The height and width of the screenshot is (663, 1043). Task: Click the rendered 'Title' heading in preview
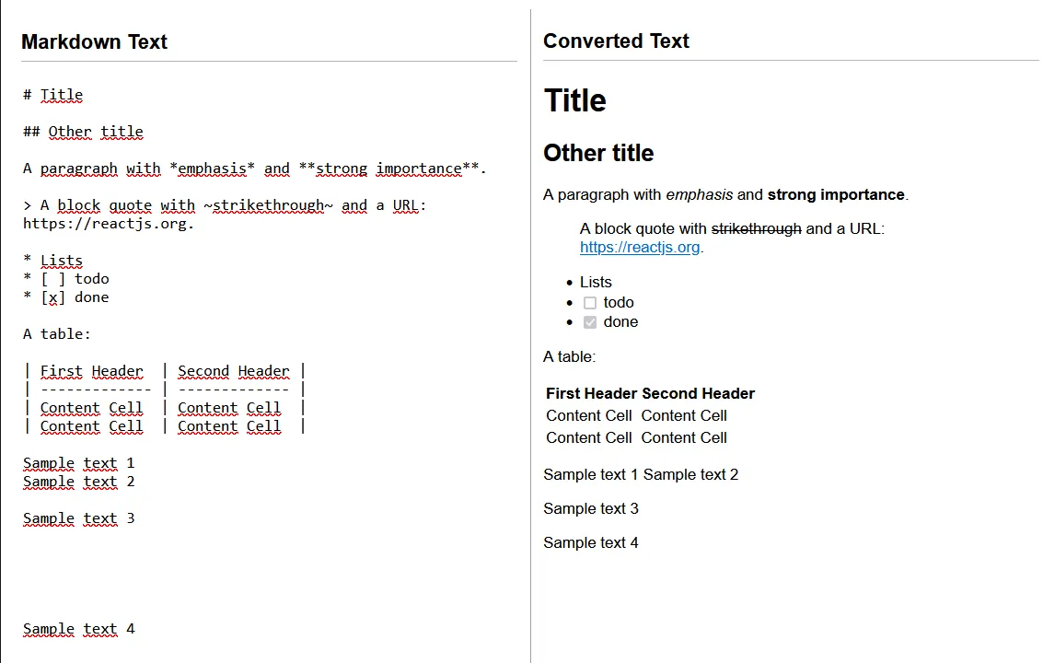574,100
